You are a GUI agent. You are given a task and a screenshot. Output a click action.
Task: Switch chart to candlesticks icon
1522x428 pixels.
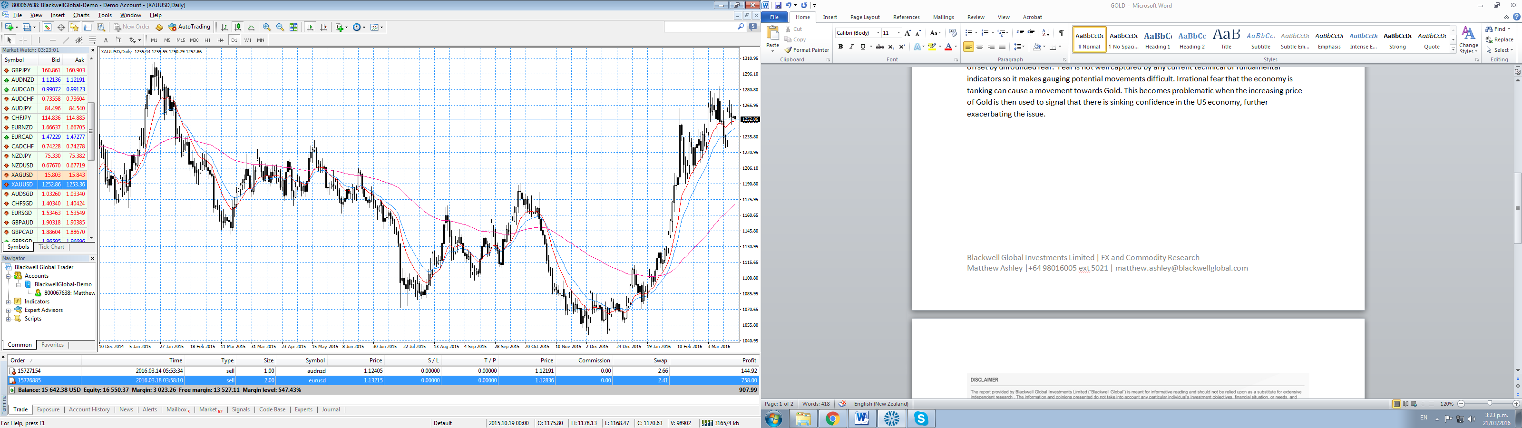point(238,27)
